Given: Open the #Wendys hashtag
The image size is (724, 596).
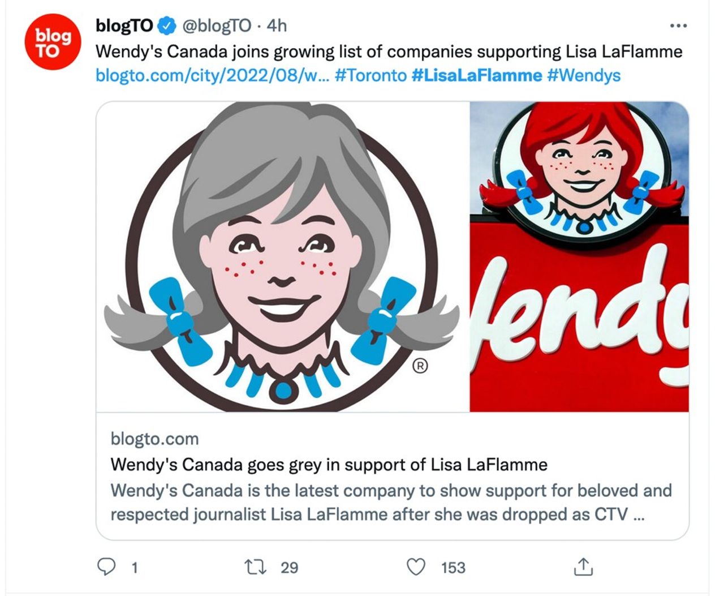Looking at the screenshot, I should click(583, 75).
